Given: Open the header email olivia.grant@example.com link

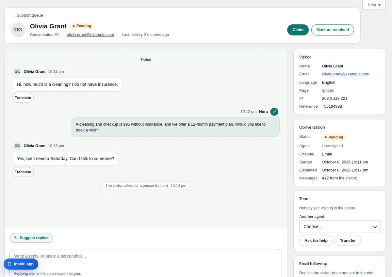Looking at the screenshot, I should click(90, 35).
